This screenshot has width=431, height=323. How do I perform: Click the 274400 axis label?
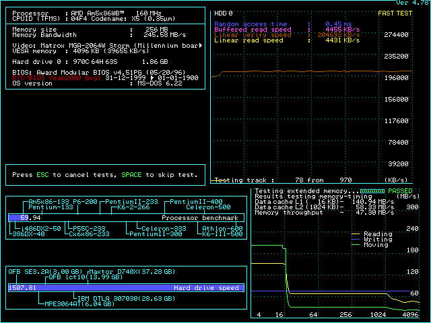point(396,35)
